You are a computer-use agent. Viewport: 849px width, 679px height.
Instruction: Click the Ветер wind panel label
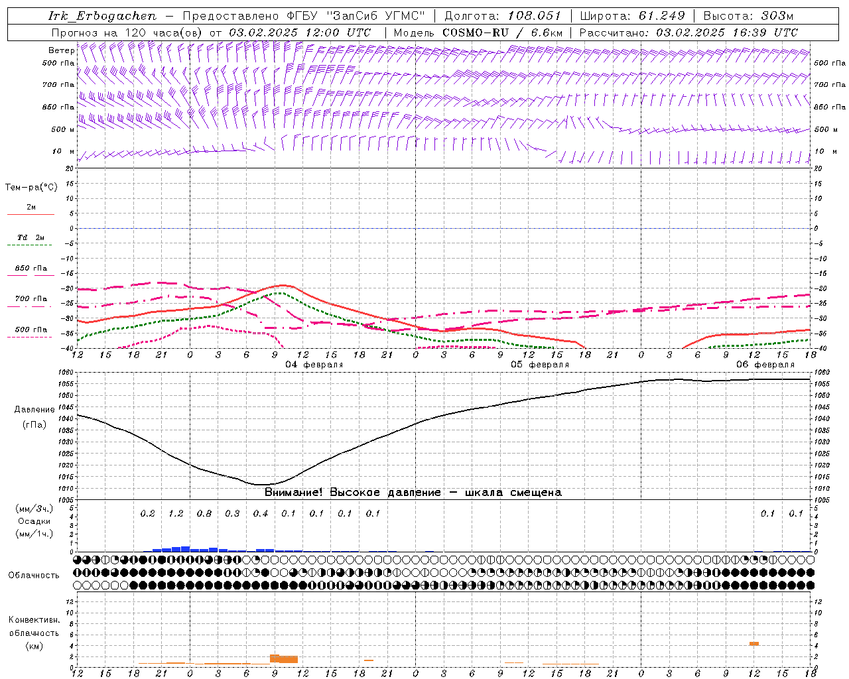61,50
